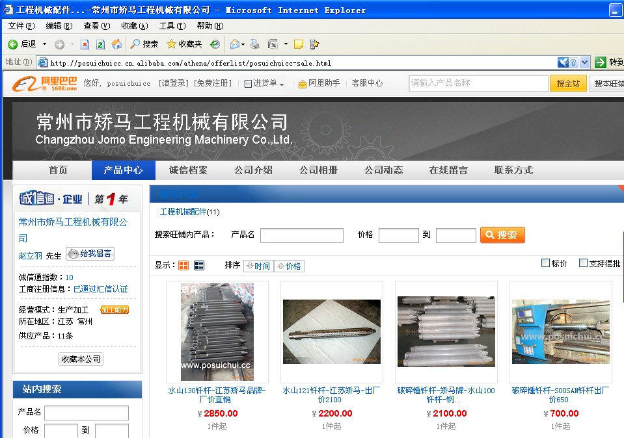Check the 标价 checkbox
The height and width of the screenshot is (438, 624).
point(546,263)
